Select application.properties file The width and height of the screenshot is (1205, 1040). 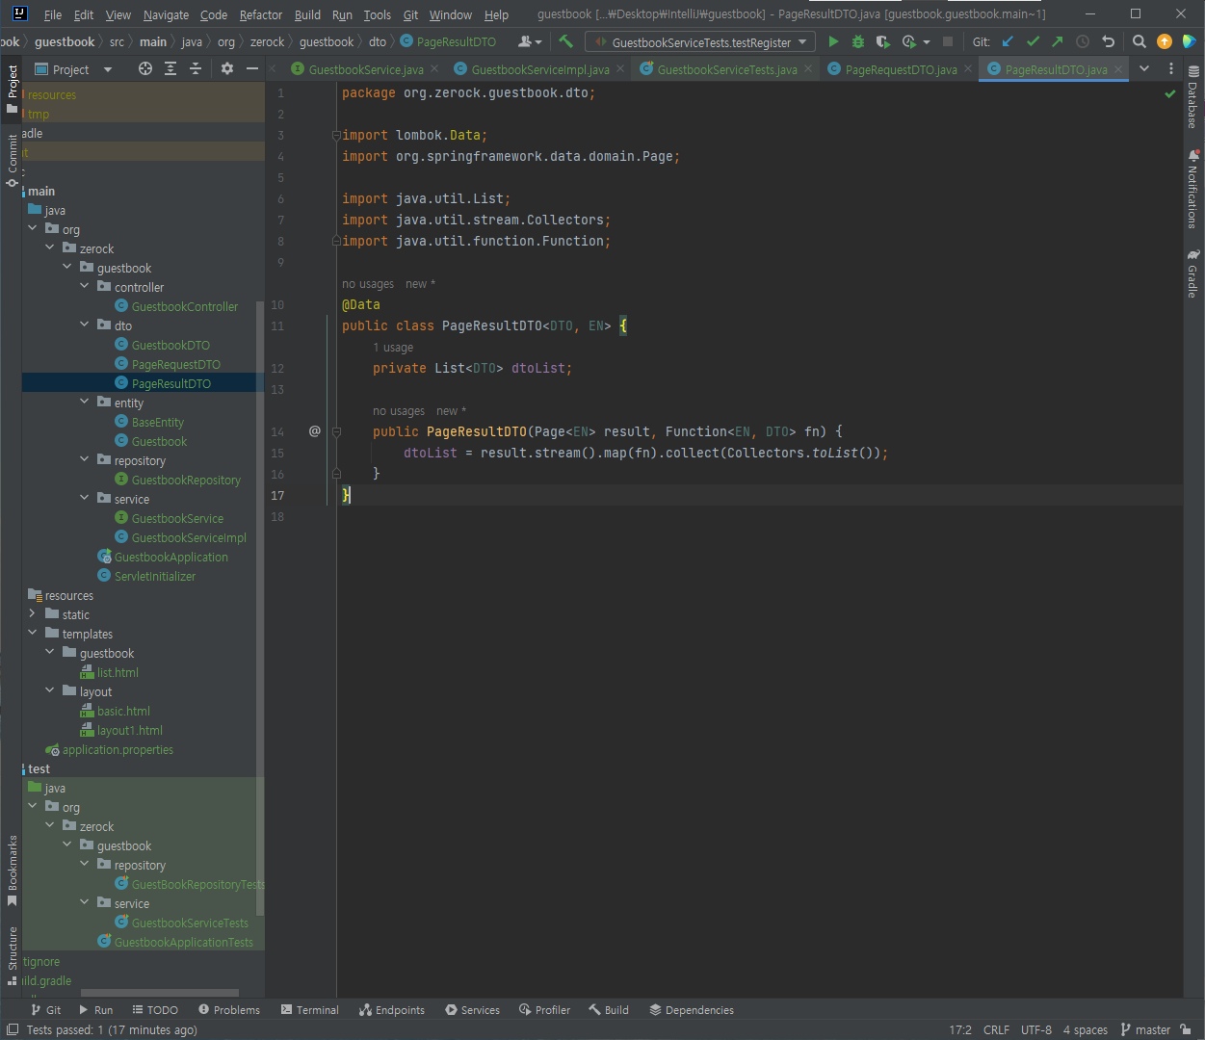click(118, 749)
